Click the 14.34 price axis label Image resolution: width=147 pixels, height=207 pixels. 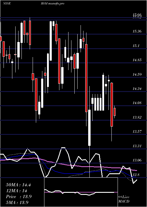[137, 89]
